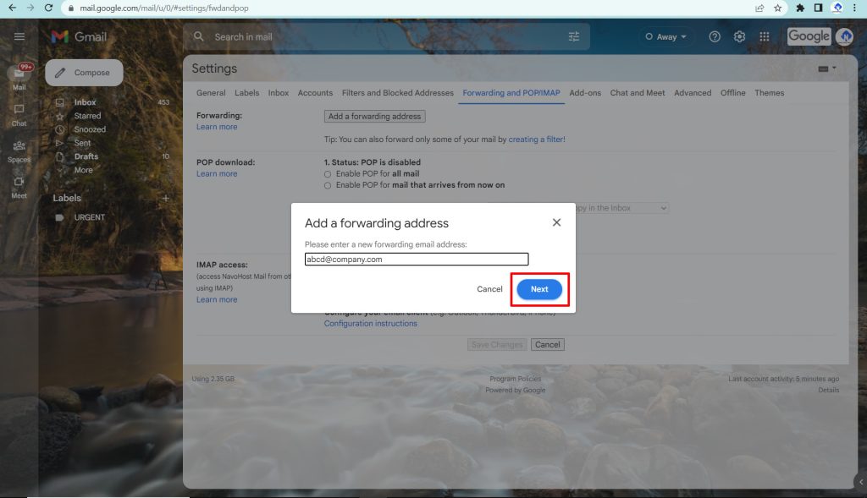
Task: Open the Compose button in the sidebar
Action: (x=83, y=73)
